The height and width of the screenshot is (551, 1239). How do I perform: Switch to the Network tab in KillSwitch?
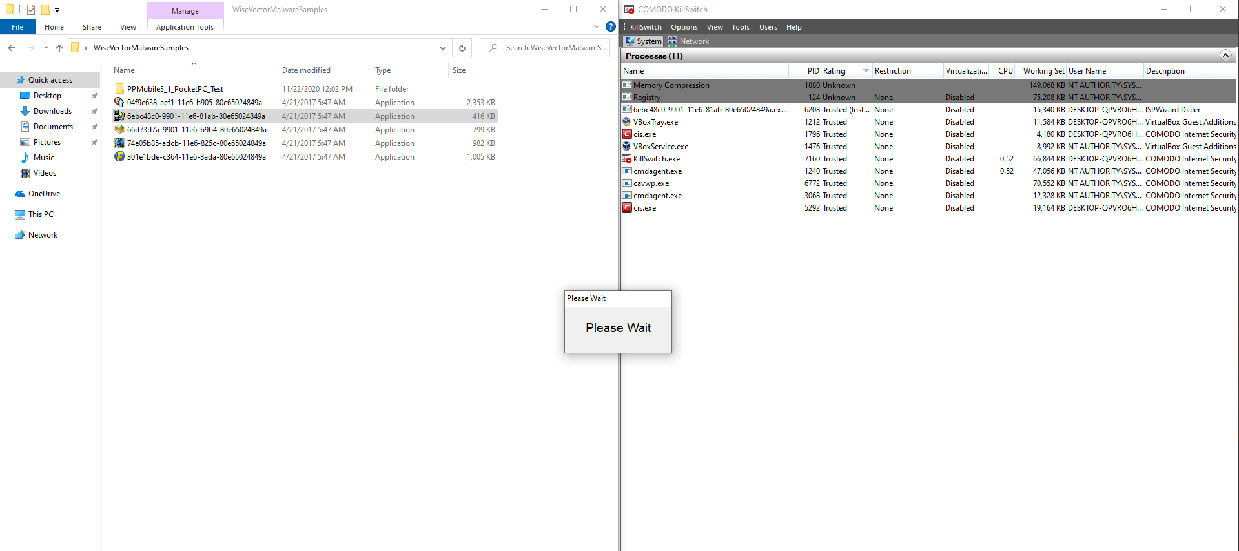point(688,41)
